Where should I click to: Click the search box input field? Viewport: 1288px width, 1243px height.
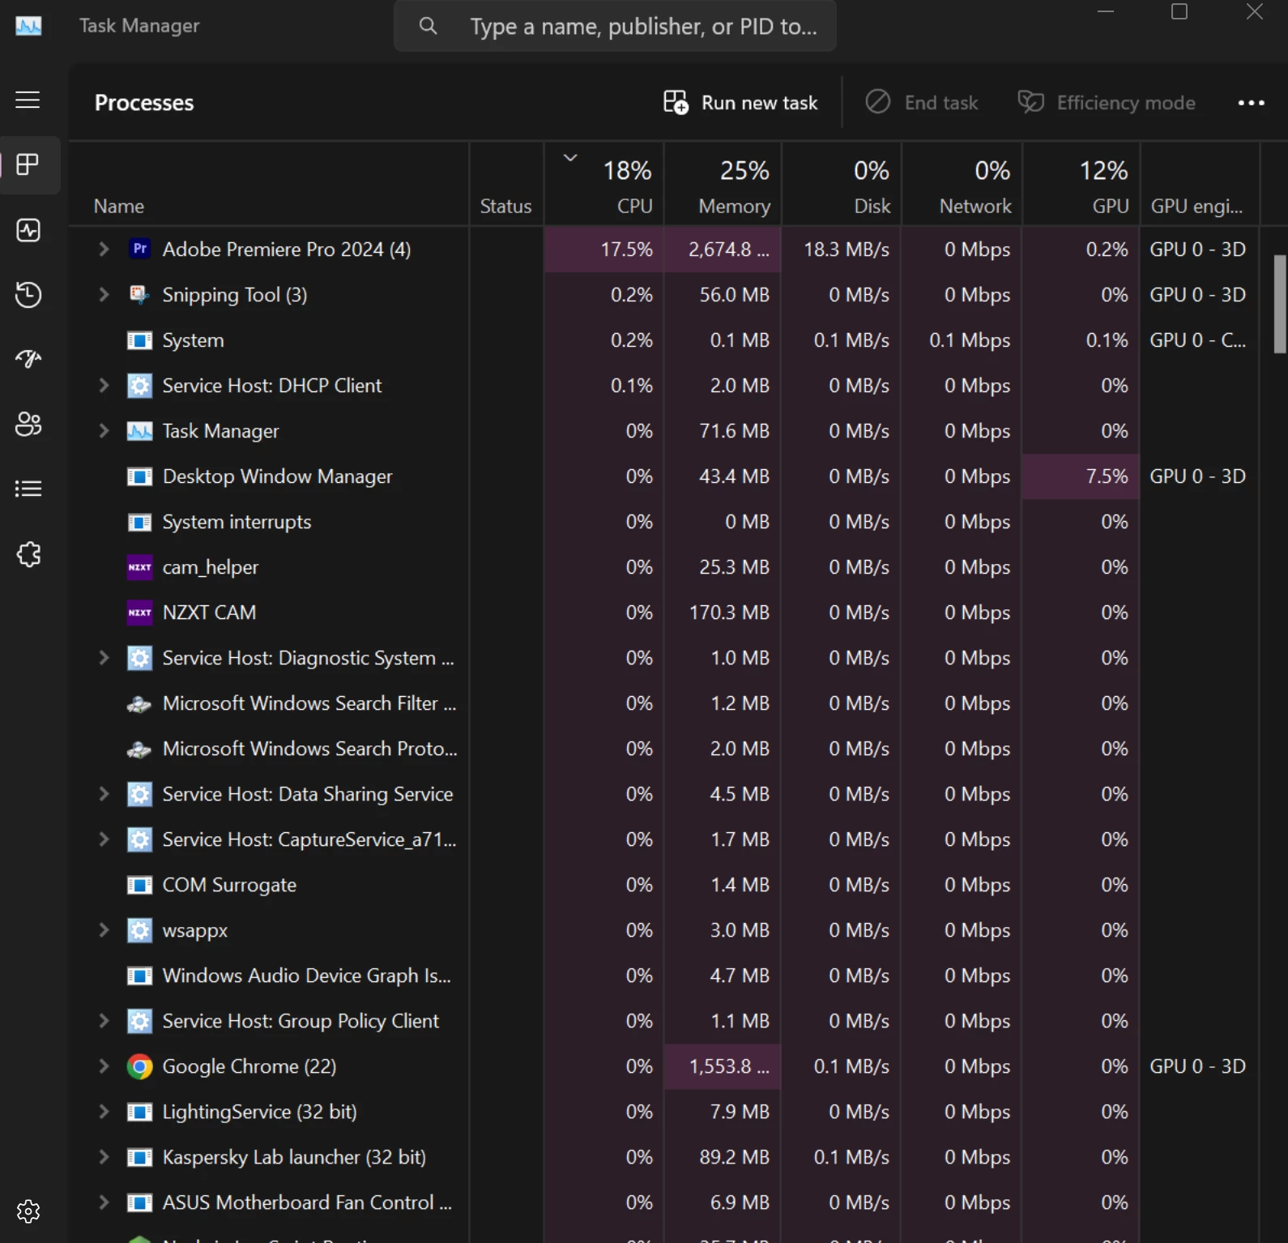[615, 26]
